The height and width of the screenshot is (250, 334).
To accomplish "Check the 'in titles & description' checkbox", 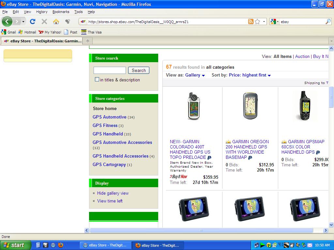I will click(97, 79).
